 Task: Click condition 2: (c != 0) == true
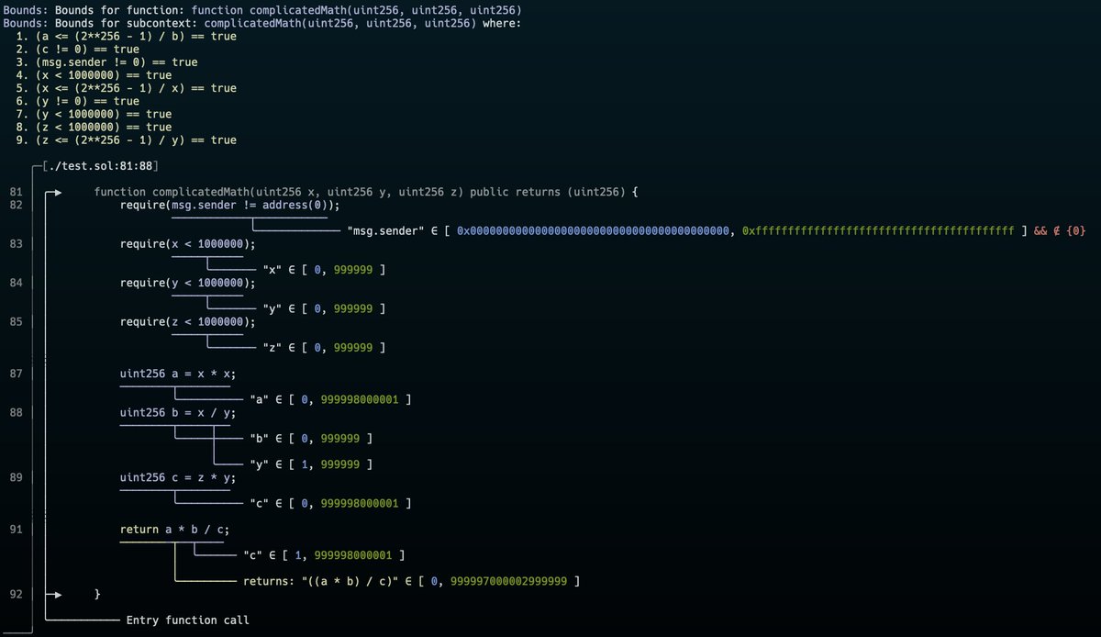[78, 49]
